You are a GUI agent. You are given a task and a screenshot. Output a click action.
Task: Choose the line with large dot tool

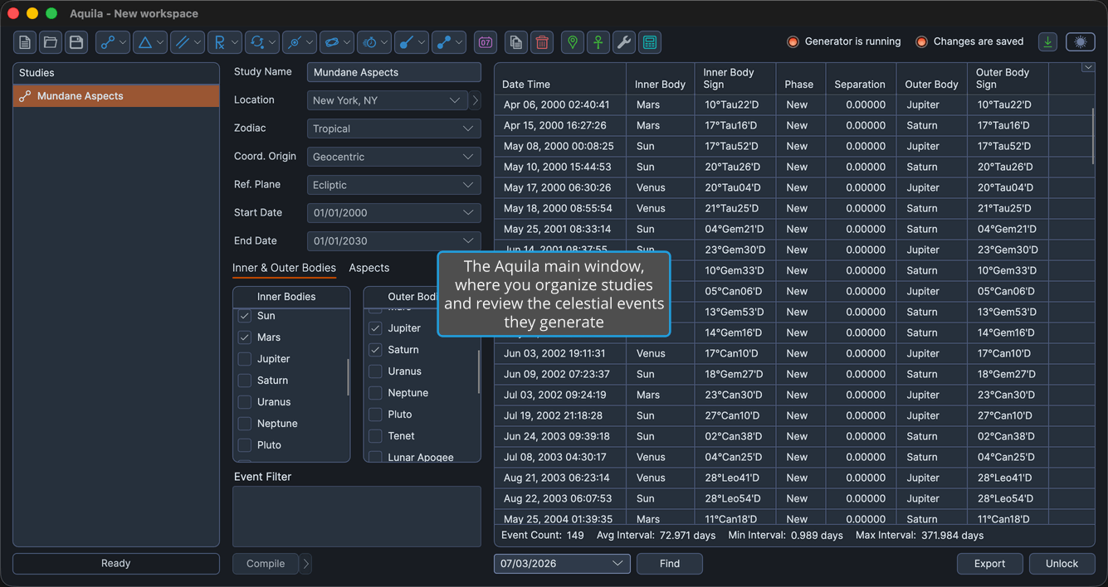coord(412,42)
